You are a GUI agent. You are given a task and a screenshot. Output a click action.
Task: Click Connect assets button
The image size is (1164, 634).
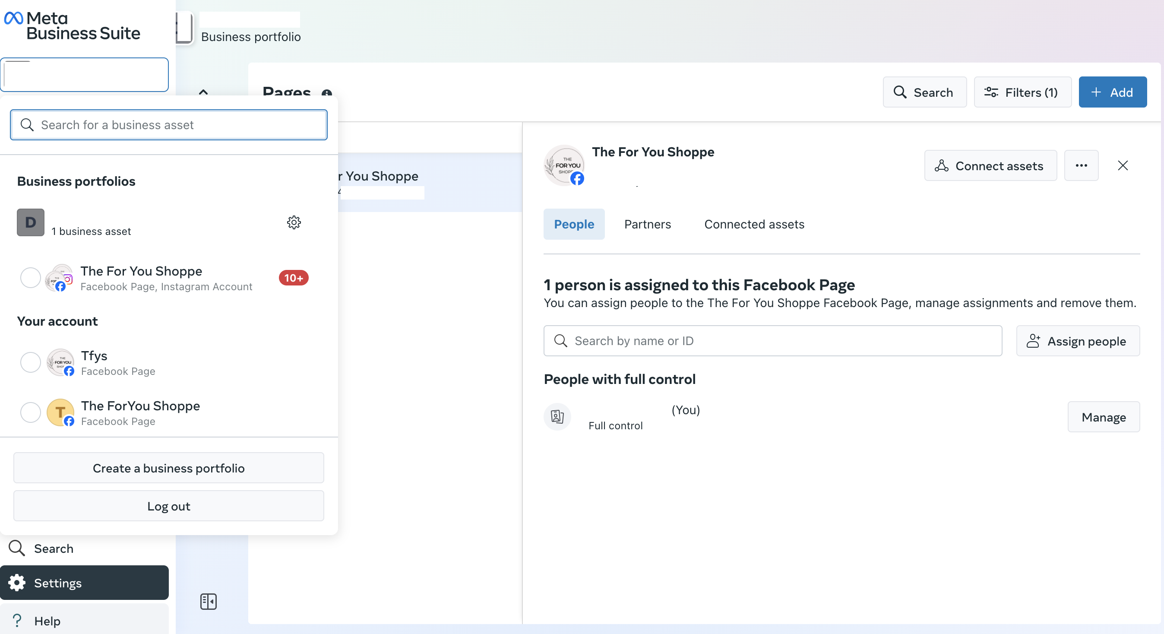click(990, 166)
